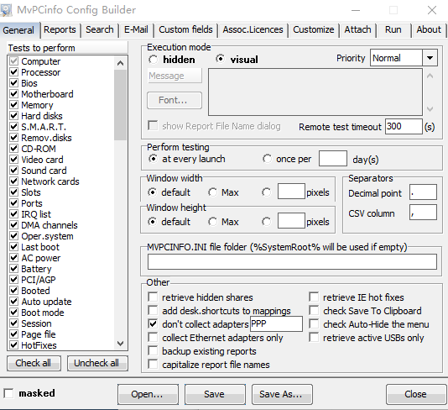448x410 pixels.
Task: Enable backup existing reports
Action: tap(153, 351)
